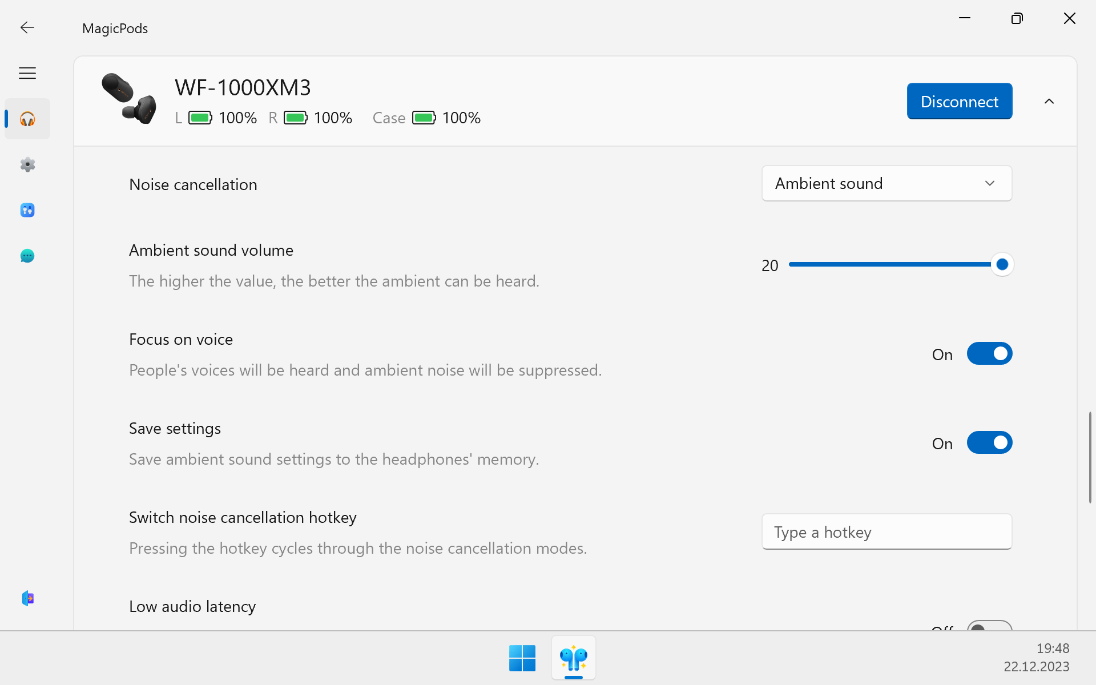1096x685 pixels.
Task: Collapse the WF-1000XM3 device card chevron
Action: pos(1049,102)
